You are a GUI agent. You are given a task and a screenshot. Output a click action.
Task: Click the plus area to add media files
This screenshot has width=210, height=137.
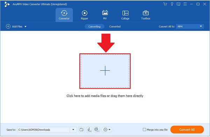pos(105,71)
